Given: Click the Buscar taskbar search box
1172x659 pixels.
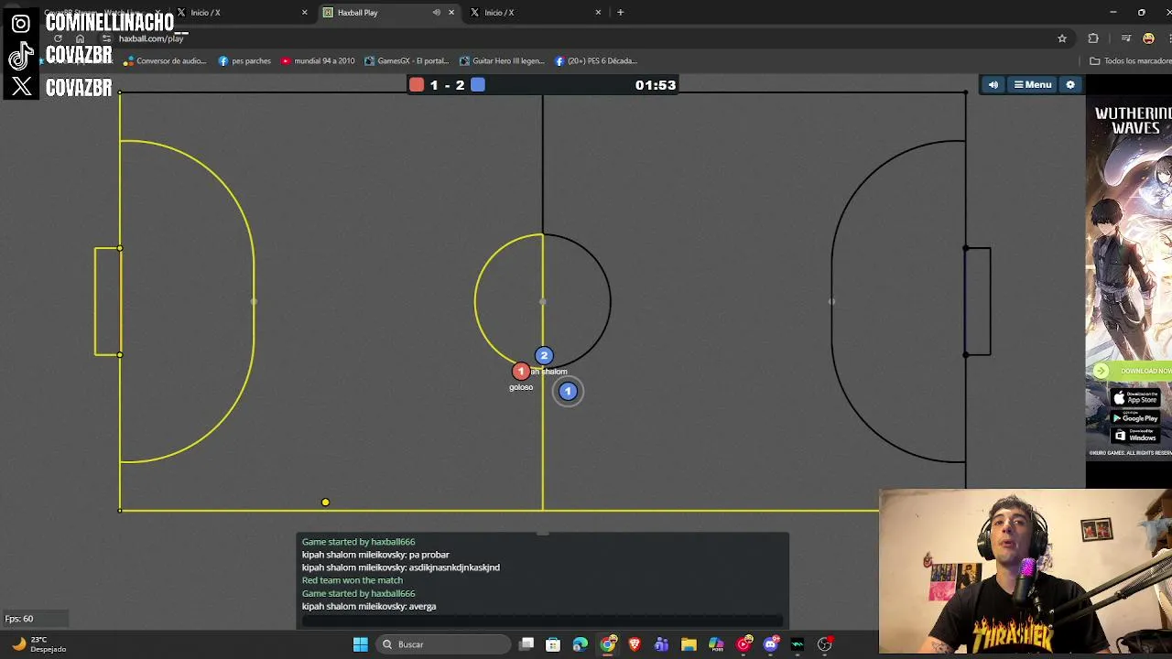Looking at the screenshot, I should [x=444, y=644].
